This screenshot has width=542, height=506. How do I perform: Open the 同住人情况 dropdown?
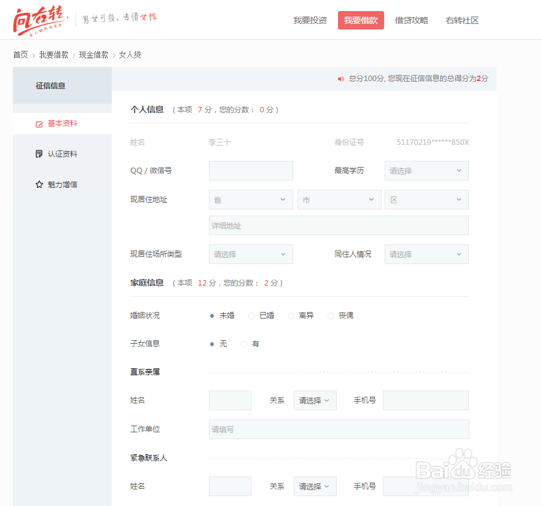(x=426, y=254)
